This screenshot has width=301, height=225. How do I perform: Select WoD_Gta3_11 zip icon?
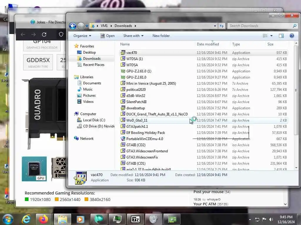123,120
